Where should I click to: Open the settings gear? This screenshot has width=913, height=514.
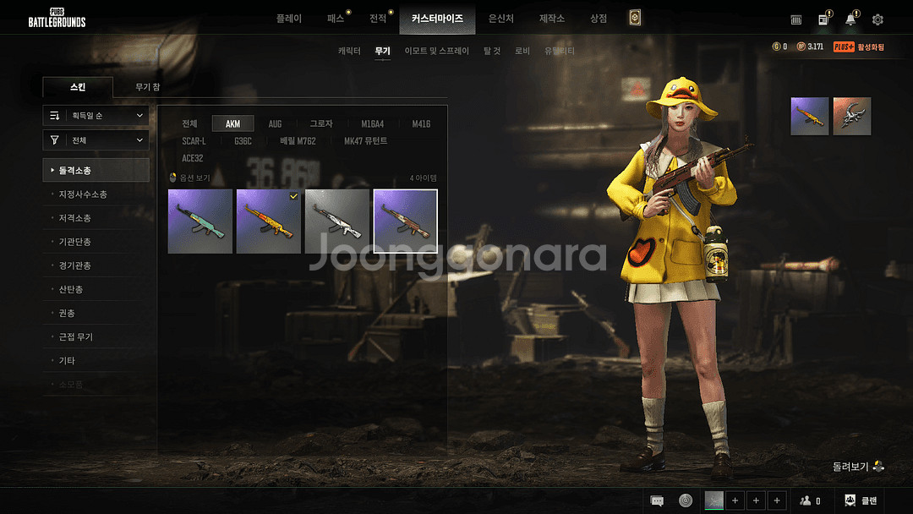tap(877, 19)
